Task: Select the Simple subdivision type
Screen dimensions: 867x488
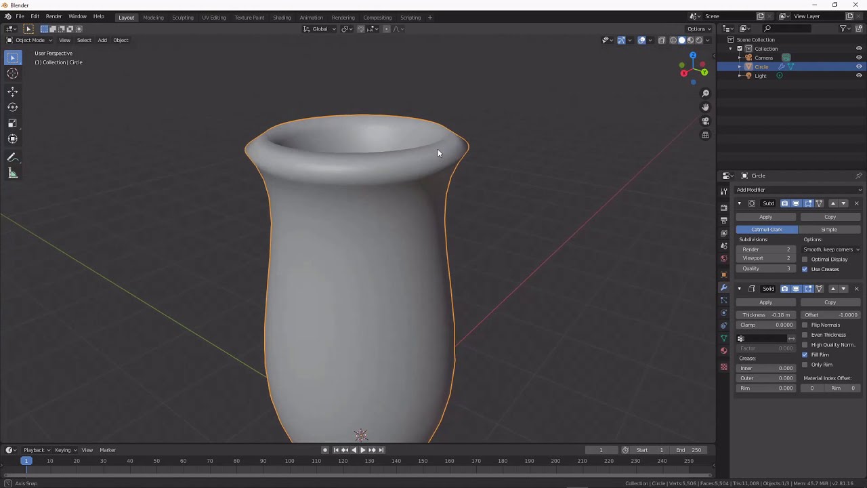Action: (829, 230)
